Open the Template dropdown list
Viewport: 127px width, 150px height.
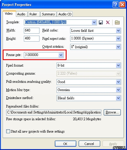94,22
